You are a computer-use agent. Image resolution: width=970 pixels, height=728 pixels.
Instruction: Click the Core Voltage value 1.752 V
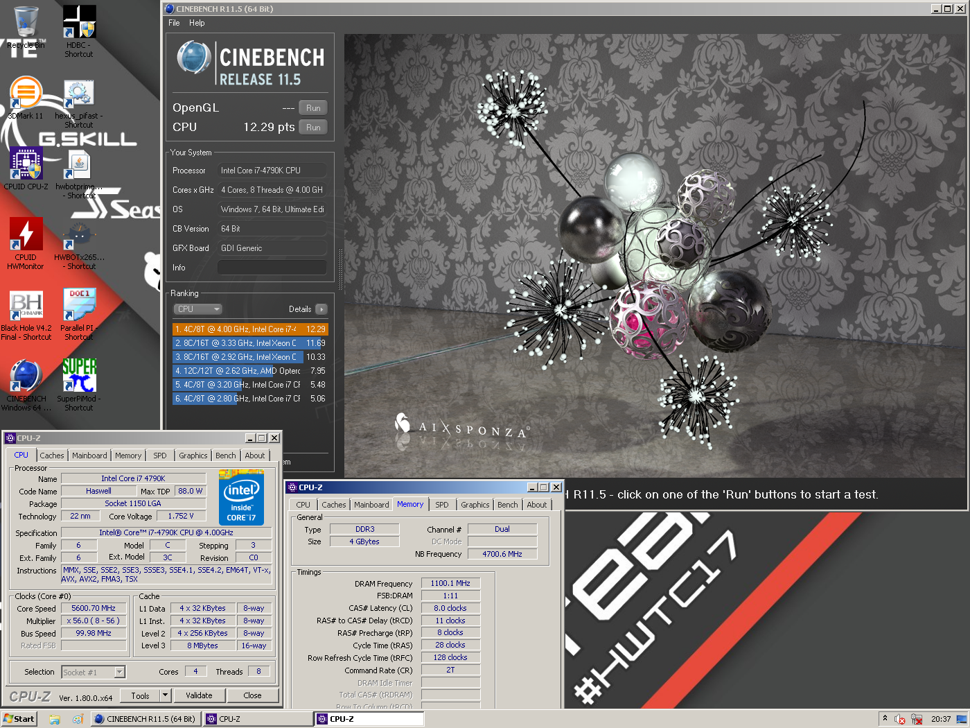(181, 516)
